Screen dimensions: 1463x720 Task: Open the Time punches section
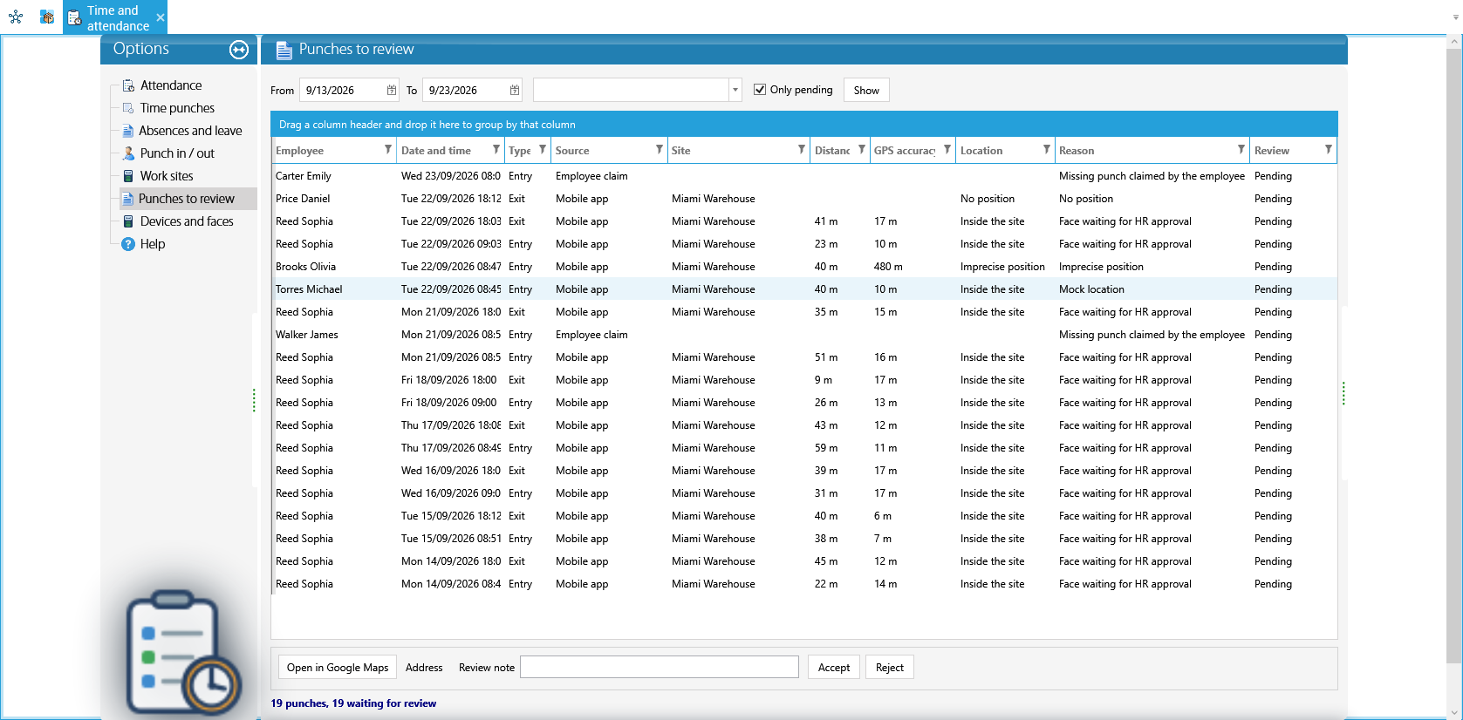tap(177, 108)
